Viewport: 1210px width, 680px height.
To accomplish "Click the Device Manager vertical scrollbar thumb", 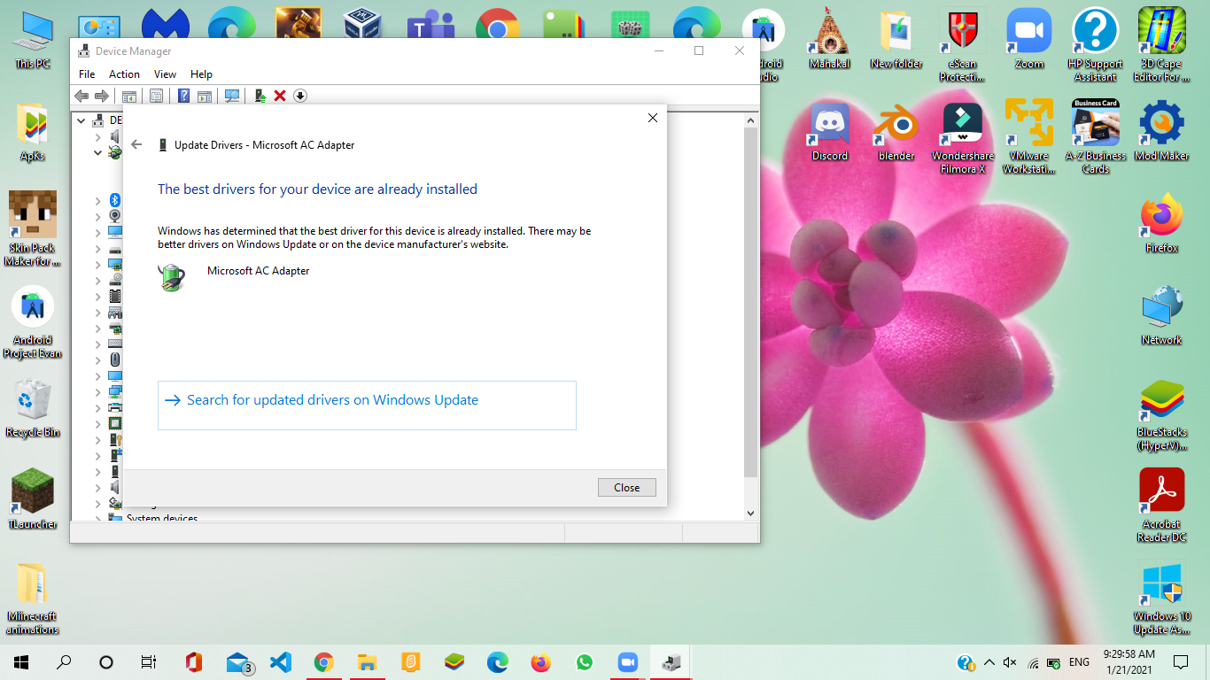I will tap(750, 303).
